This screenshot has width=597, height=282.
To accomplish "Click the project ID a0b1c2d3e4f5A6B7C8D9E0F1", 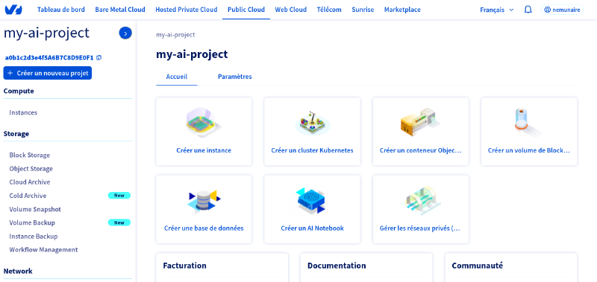I will coord(49,58).
